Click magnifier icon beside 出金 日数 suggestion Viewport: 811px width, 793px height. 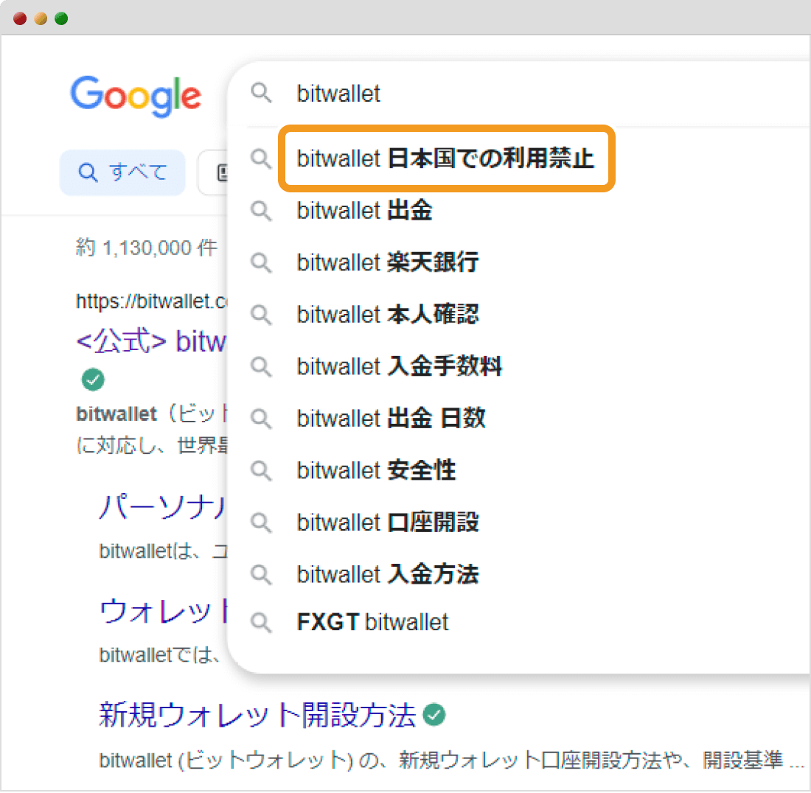pyautogui.click(x=261, y=418)
